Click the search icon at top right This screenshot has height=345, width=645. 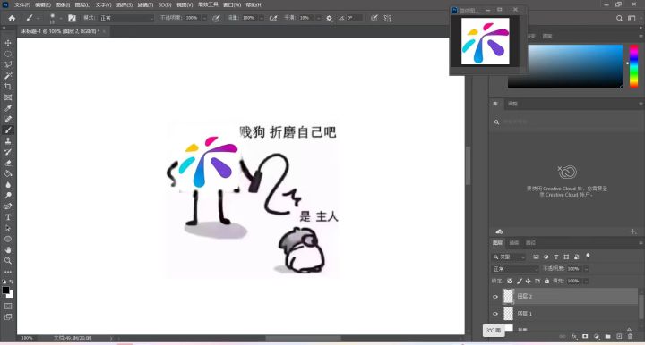619,18
